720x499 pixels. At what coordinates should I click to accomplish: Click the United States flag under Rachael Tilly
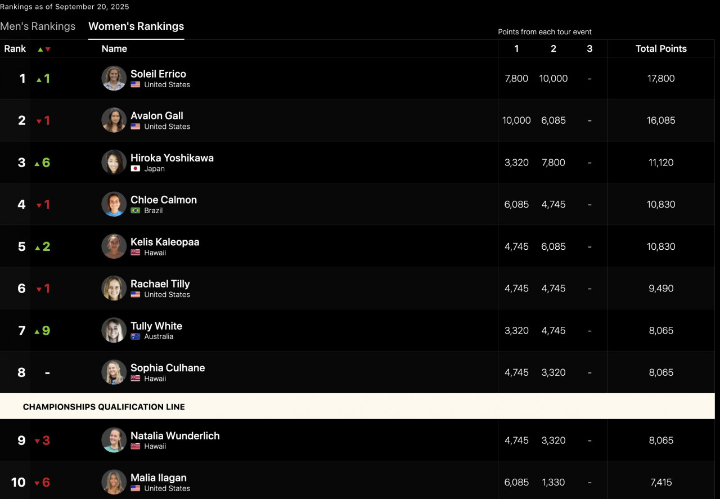[x=136, y=294]
